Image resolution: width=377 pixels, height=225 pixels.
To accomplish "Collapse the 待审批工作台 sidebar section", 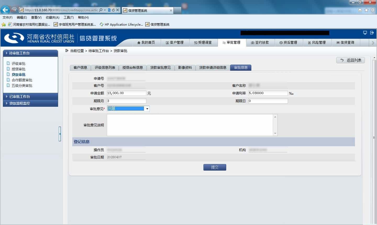I will coord(30,53).
